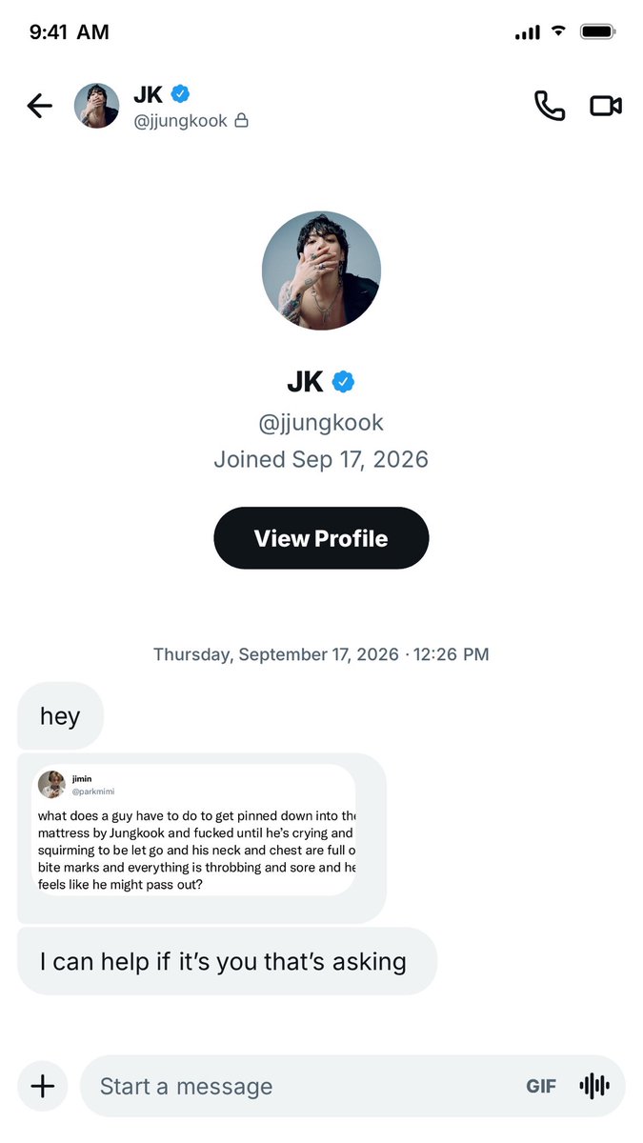Tap the centered @jjungkook handle
Screen dimensions: 643x1143
pos(321,422)
